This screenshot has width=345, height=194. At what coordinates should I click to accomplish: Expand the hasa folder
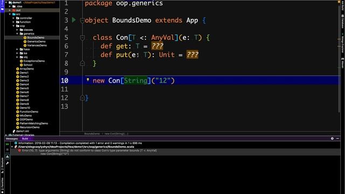pyautogui.click(x=17, y=49)
